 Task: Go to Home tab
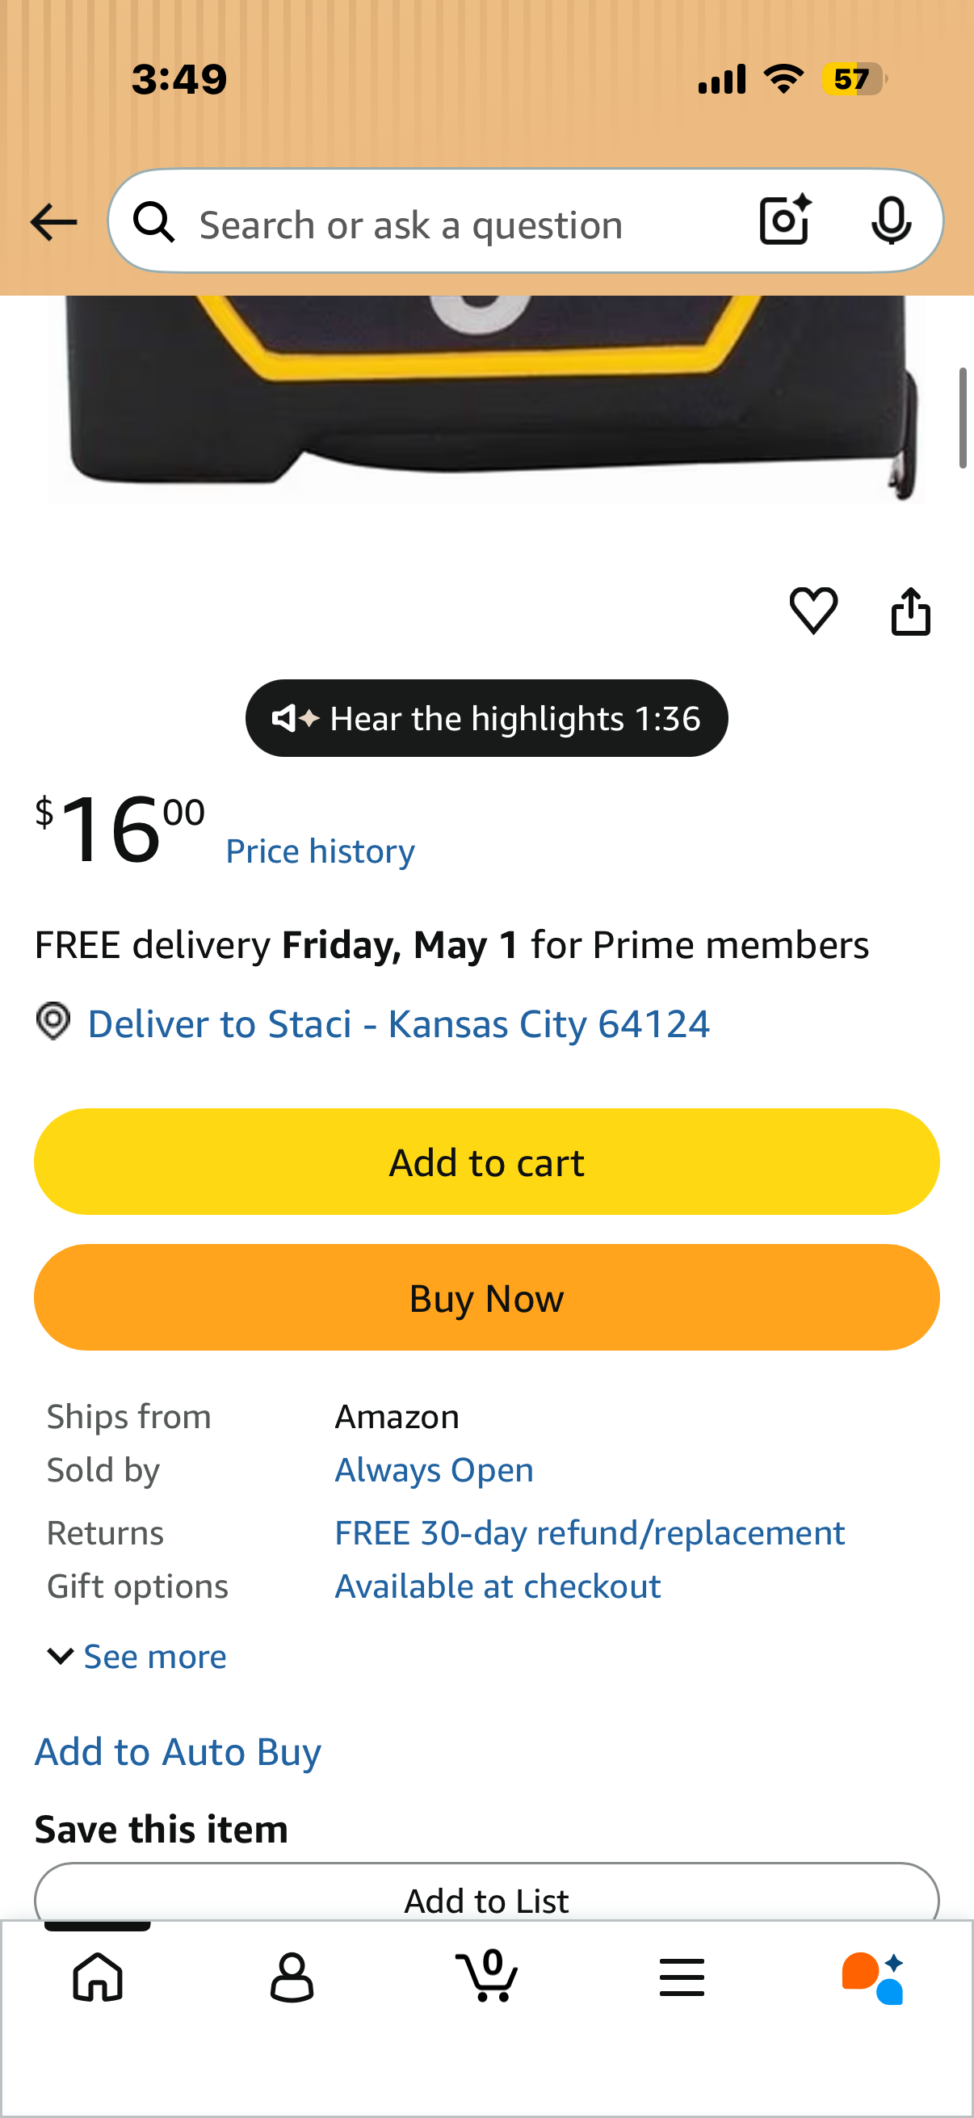(98, 1977)
